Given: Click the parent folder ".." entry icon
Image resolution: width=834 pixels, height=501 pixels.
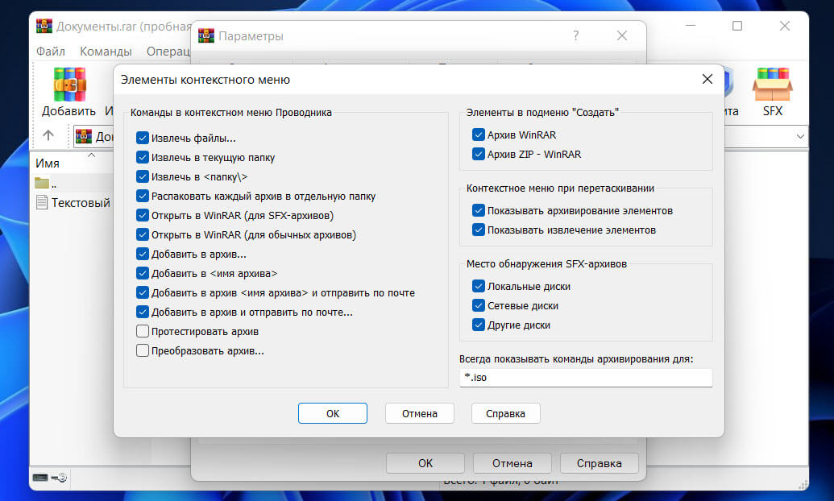Looking at the screenshot, I should click(x=42, y=183).
